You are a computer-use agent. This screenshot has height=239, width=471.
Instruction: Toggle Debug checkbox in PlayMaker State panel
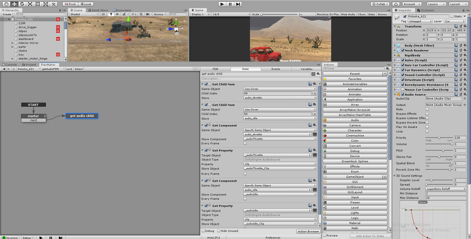tap(203, 231)
